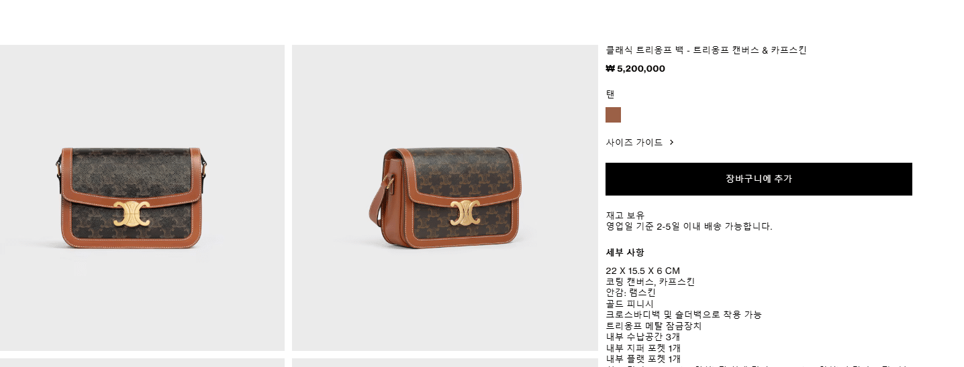This screenshot has height=367, width=964.
Task: Click the partially visible bottom-left product image
Action: 142,362
